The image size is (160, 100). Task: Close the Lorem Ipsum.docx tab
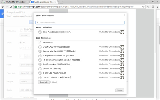[55, 2]
